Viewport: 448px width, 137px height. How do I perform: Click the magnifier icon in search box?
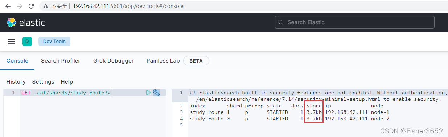(280, 22)
